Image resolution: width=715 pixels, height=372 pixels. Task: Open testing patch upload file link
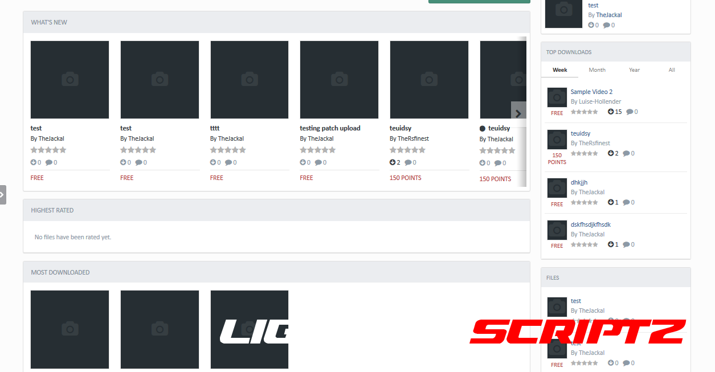[x=330, y=128]
